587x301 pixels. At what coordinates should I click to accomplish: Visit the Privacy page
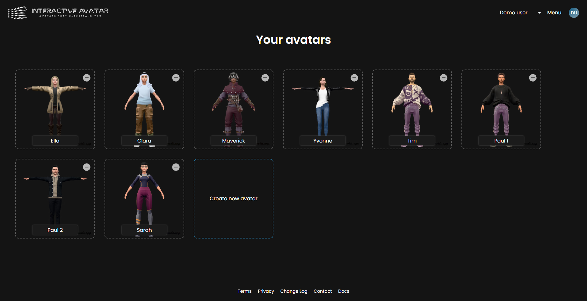(266, 291)
